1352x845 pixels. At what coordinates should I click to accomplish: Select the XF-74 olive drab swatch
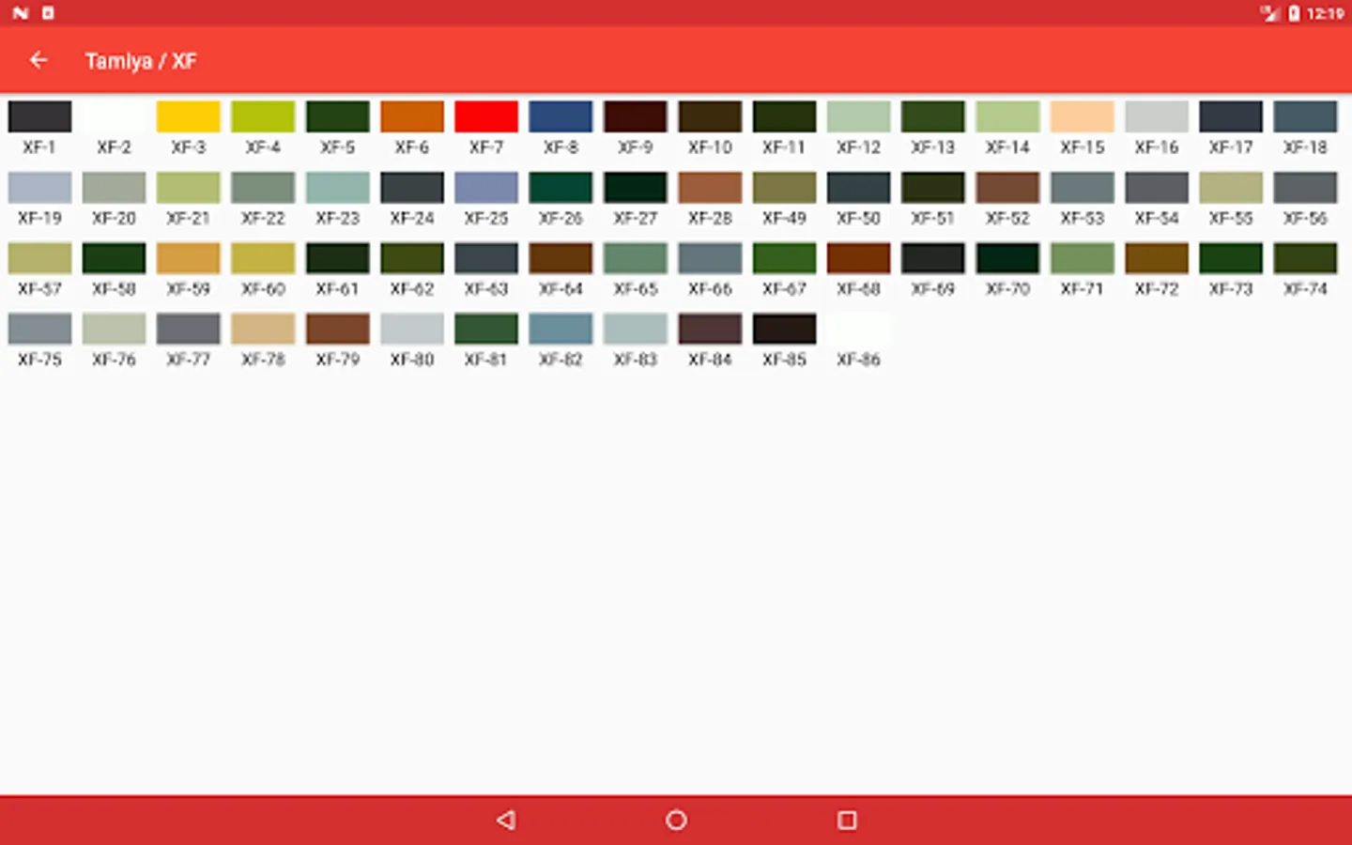(x=1305, y=258)
